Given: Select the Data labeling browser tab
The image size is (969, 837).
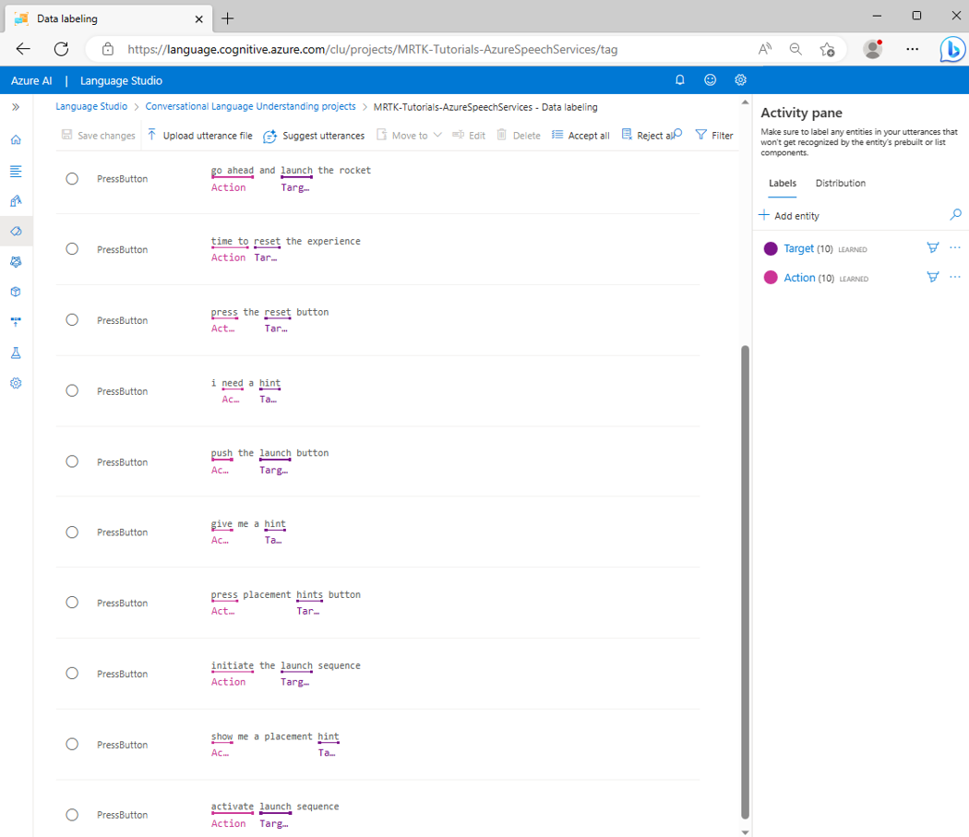Looking at the screenshot, I should 109,18.
